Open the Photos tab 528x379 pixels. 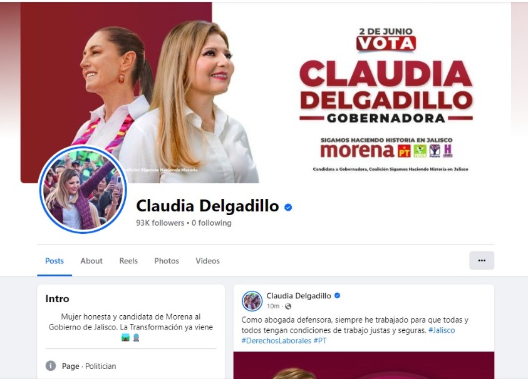(167, 261)
